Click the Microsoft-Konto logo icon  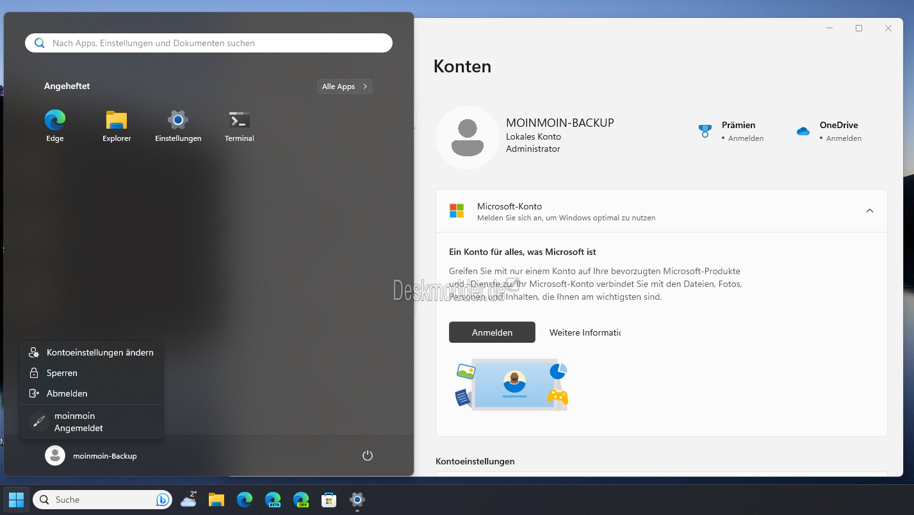click(x=457, y=211)
